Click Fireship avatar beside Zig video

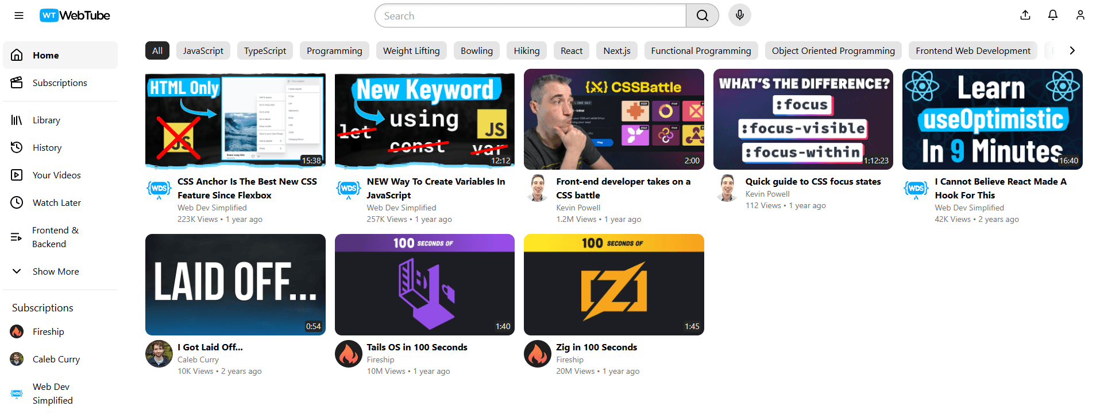tap(538, 354)
